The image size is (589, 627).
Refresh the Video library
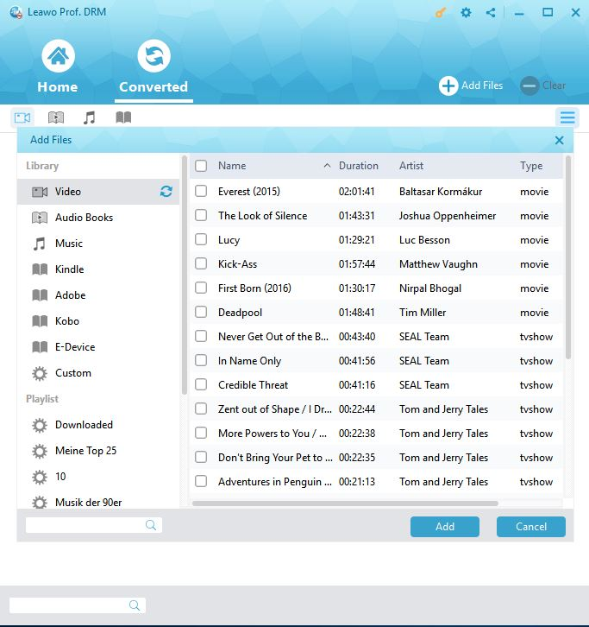166,192
